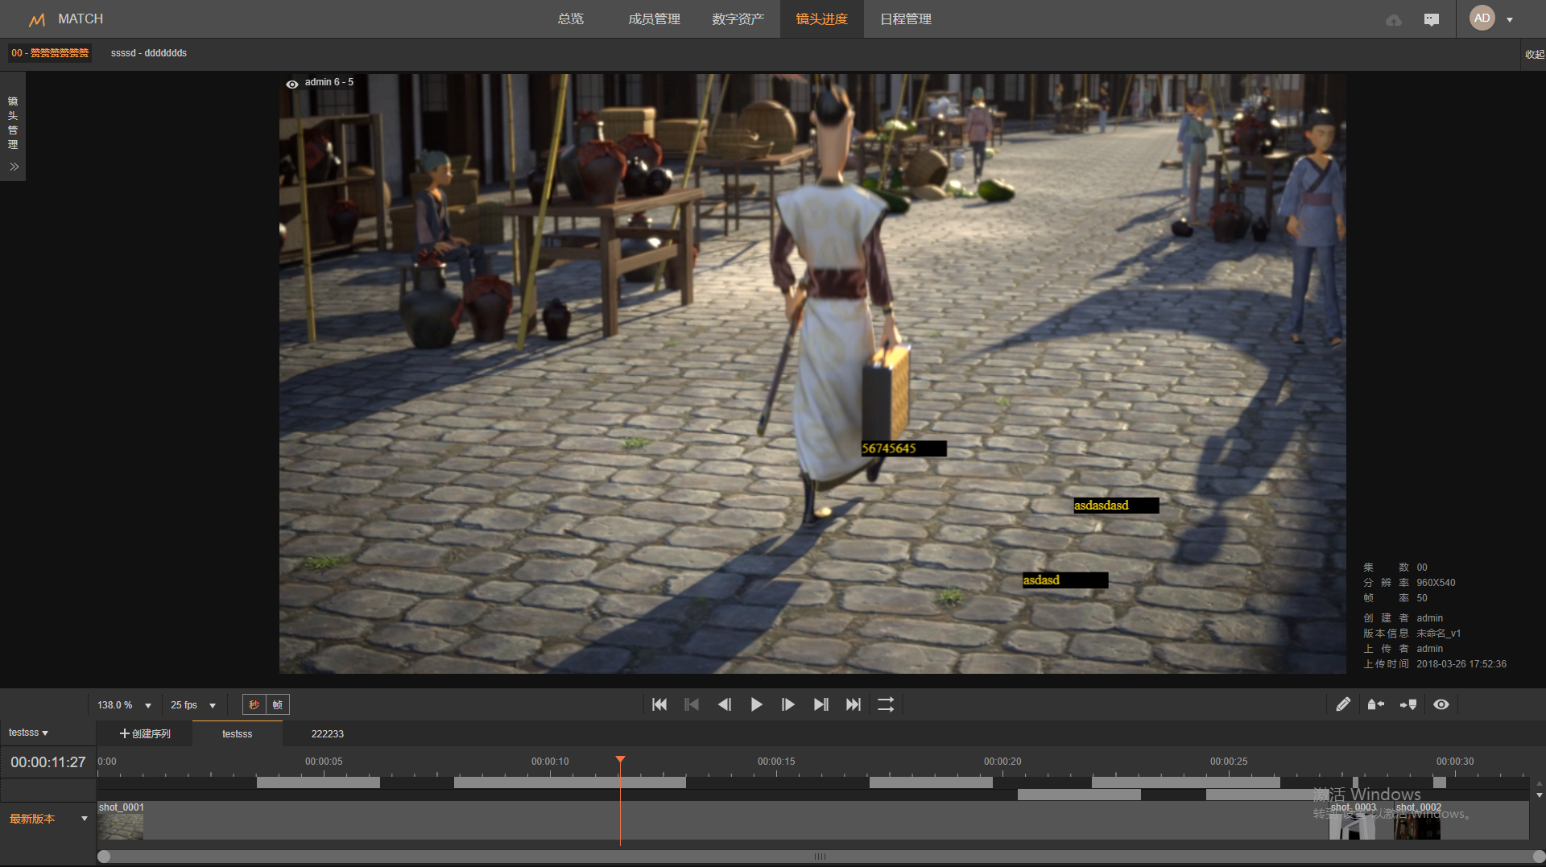Image resolution: width=1546 pixels, height=867 pixels.
Task: Switch to the 222233 sequence tab
Action: coord(328,734)
